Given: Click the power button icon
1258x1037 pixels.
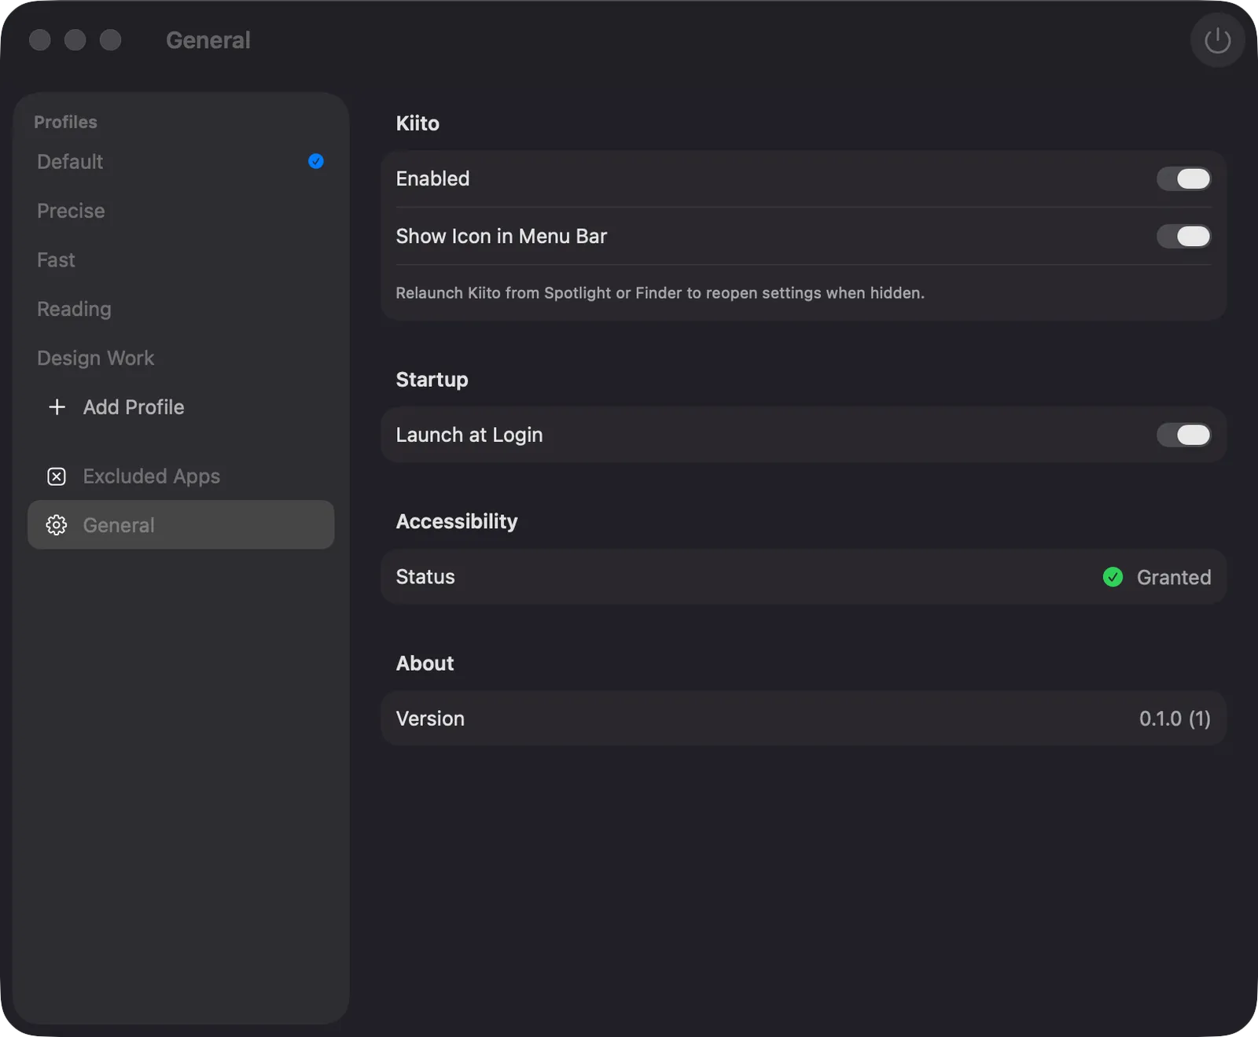Looking at the screenshot, I should (x=1217, y=40).
